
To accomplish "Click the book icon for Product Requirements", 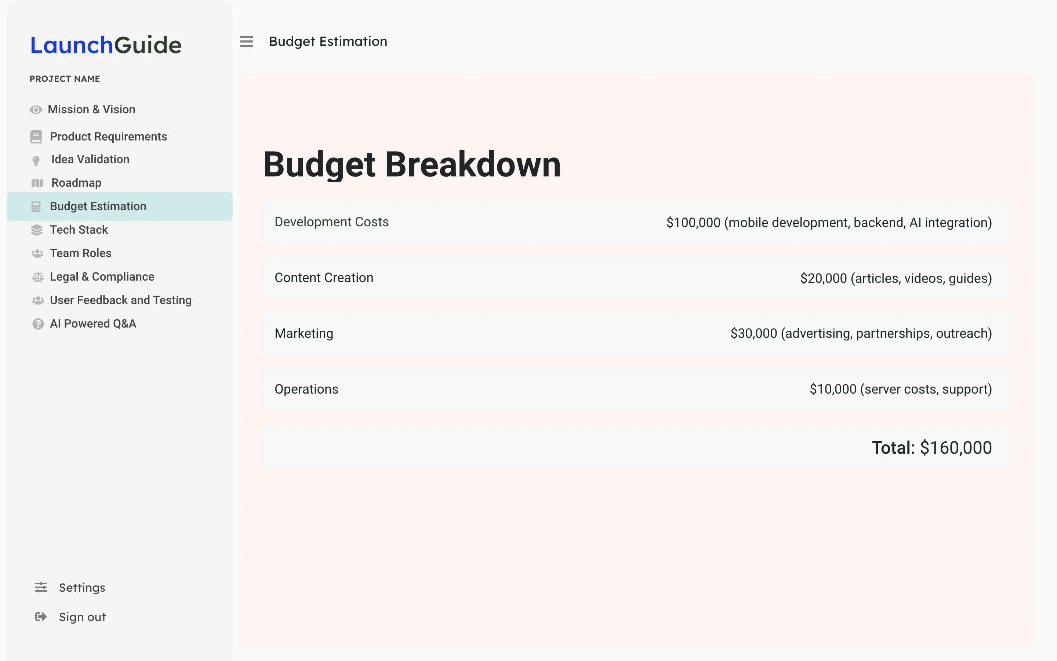I will pos(36,137).
